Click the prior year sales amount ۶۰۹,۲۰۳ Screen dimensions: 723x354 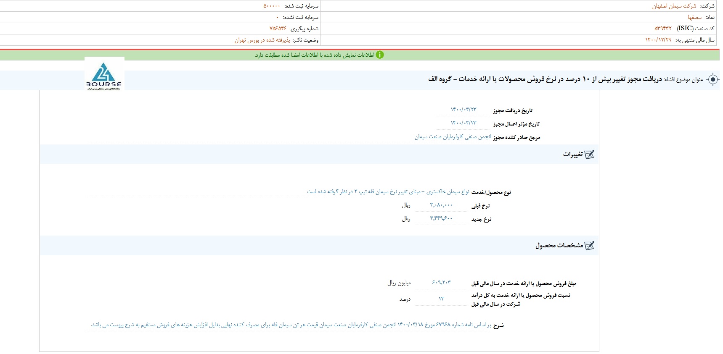441,283
